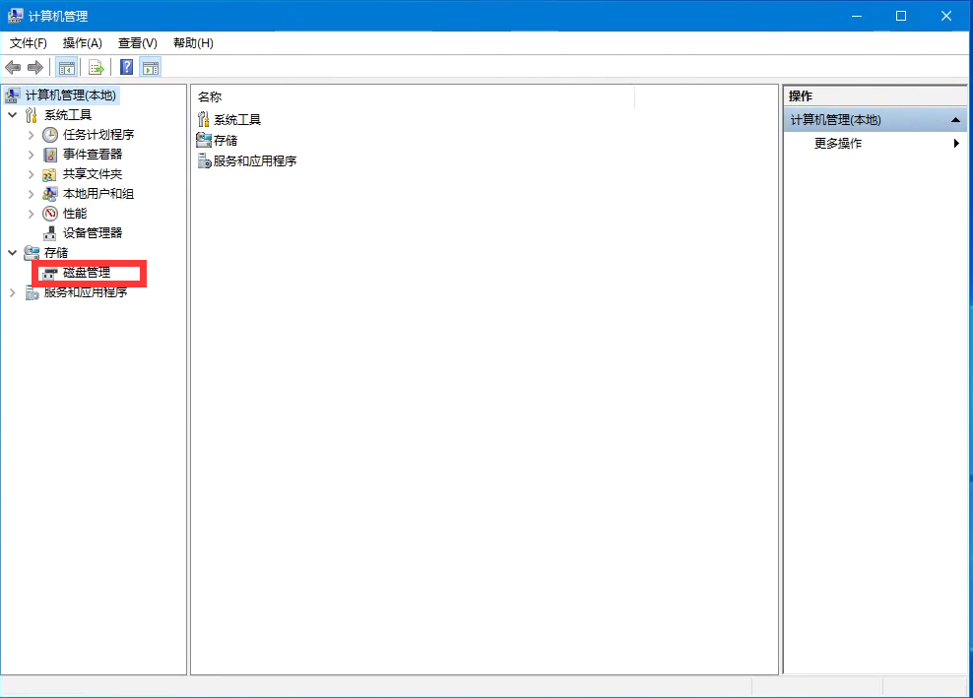
Task: Expand the 更多操作 submenu arrow
Action: (x=956, y=143)
